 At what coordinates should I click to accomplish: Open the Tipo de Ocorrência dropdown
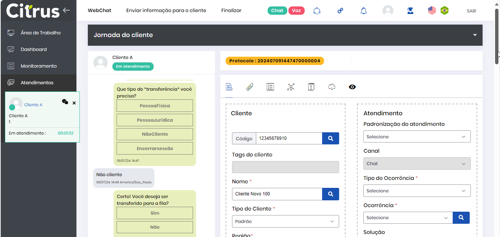[x=417, y=191]
